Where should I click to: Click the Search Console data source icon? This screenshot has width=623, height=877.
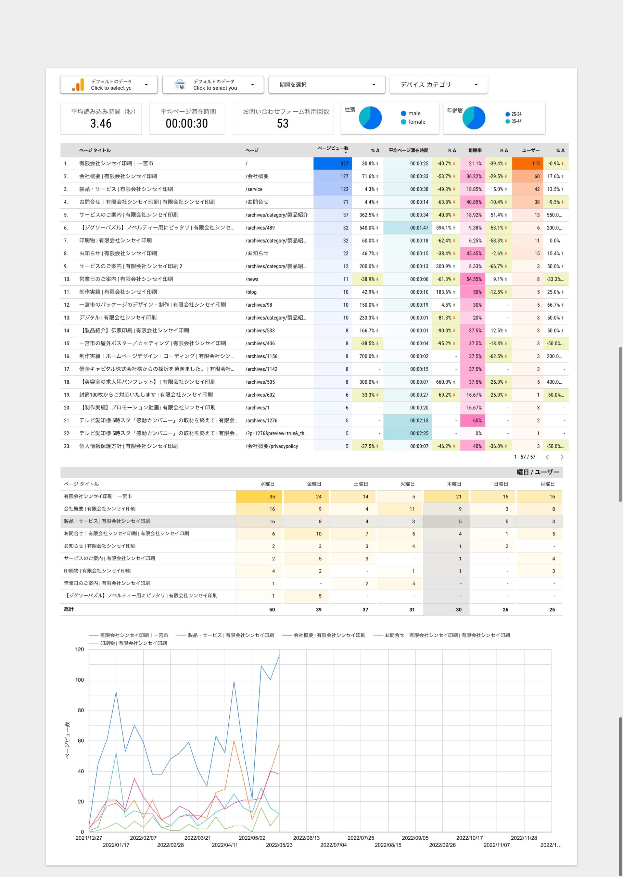179,85
